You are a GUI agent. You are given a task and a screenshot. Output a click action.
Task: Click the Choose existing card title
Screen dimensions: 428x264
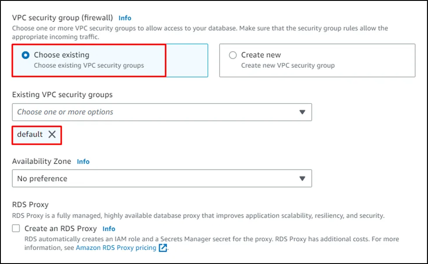point(62,55)
